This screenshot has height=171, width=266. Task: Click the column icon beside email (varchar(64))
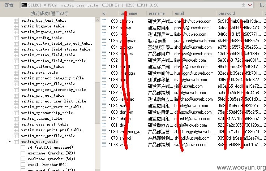click(23, 165)
